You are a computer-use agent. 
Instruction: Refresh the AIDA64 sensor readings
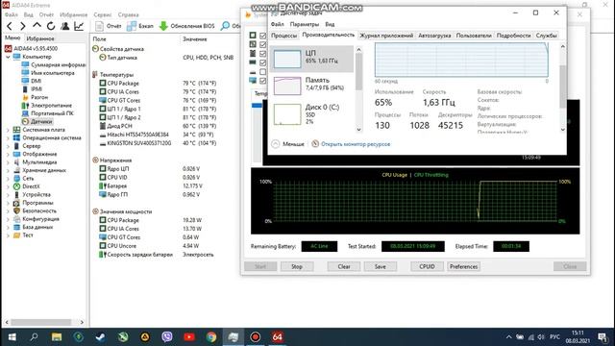pyautogui.click(x=51, y=26)
